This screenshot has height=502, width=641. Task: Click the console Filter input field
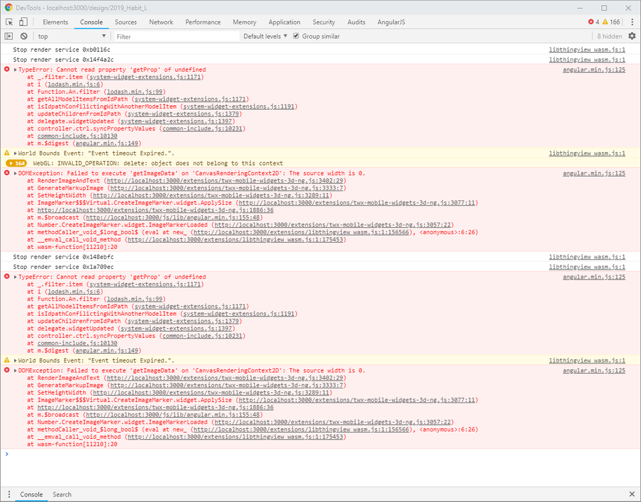[177, 37]
